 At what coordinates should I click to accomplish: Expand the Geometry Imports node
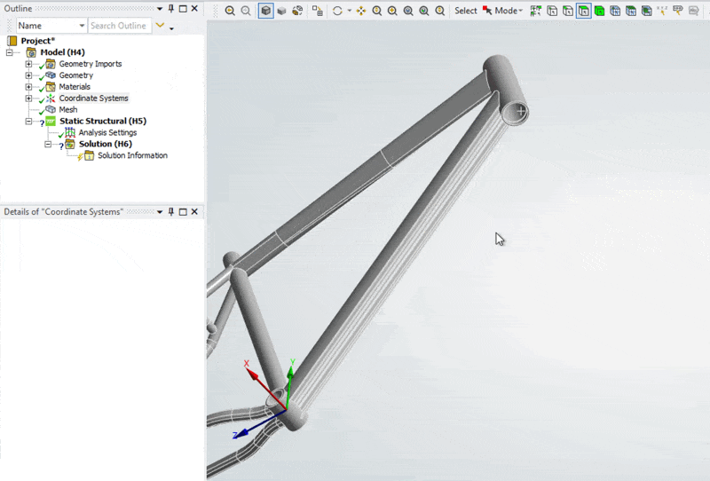(29, 64)
